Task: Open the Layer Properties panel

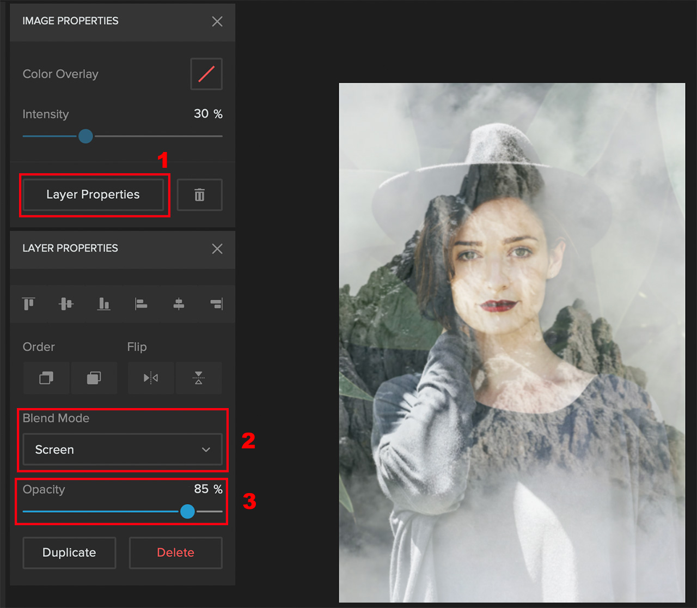Action: (x=93, y=194)
